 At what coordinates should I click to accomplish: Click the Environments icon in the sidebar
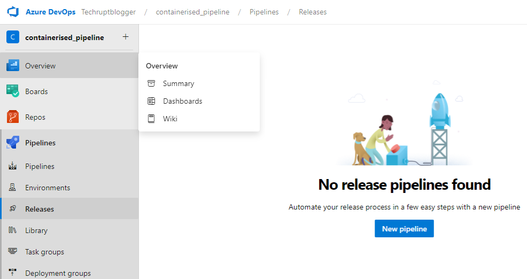tap(13, 188)
